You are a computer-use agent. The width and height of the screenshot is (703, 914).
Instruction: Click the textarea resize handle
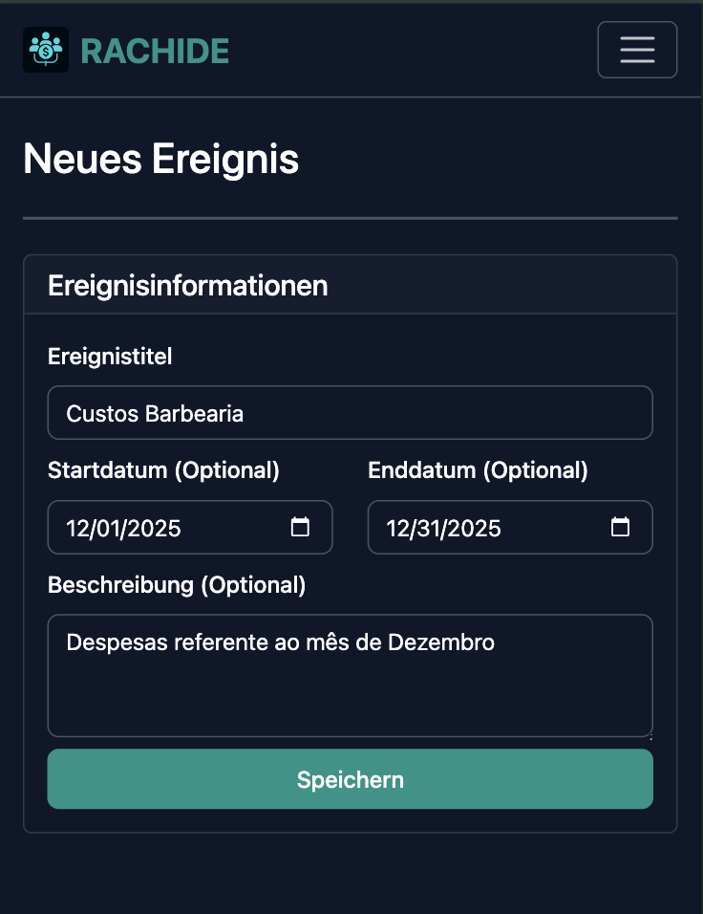tap(649, 734)
